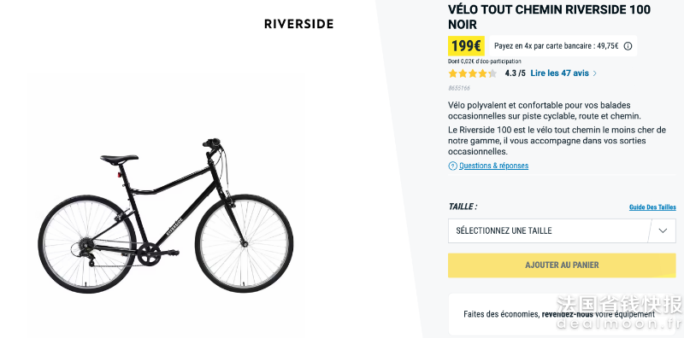Click the arrow after Lire les 47 avis
The height and width of the screenshot is (338, 684).
[594, 73]
